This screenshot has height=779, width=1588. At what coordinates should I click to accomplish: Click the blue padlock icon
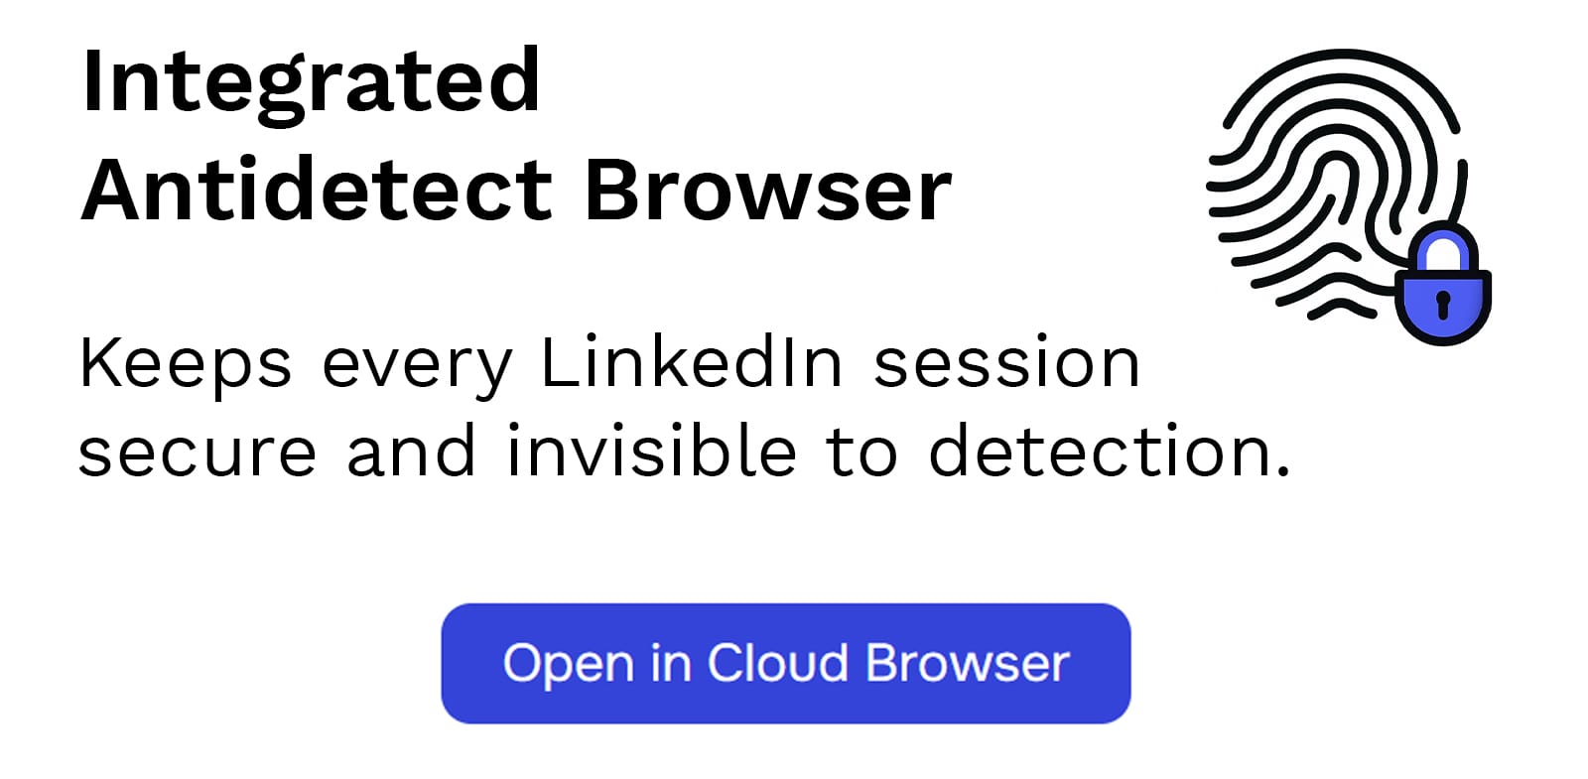tap(1442, 295)
